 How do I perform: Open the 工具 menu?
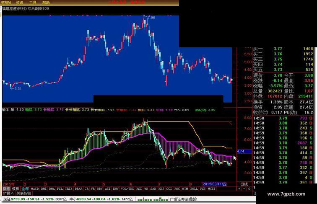[x=33, y=3]
